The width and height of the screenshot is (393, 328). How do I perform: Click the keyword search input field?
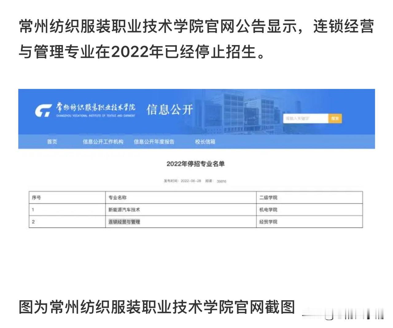tap(305, 118)
